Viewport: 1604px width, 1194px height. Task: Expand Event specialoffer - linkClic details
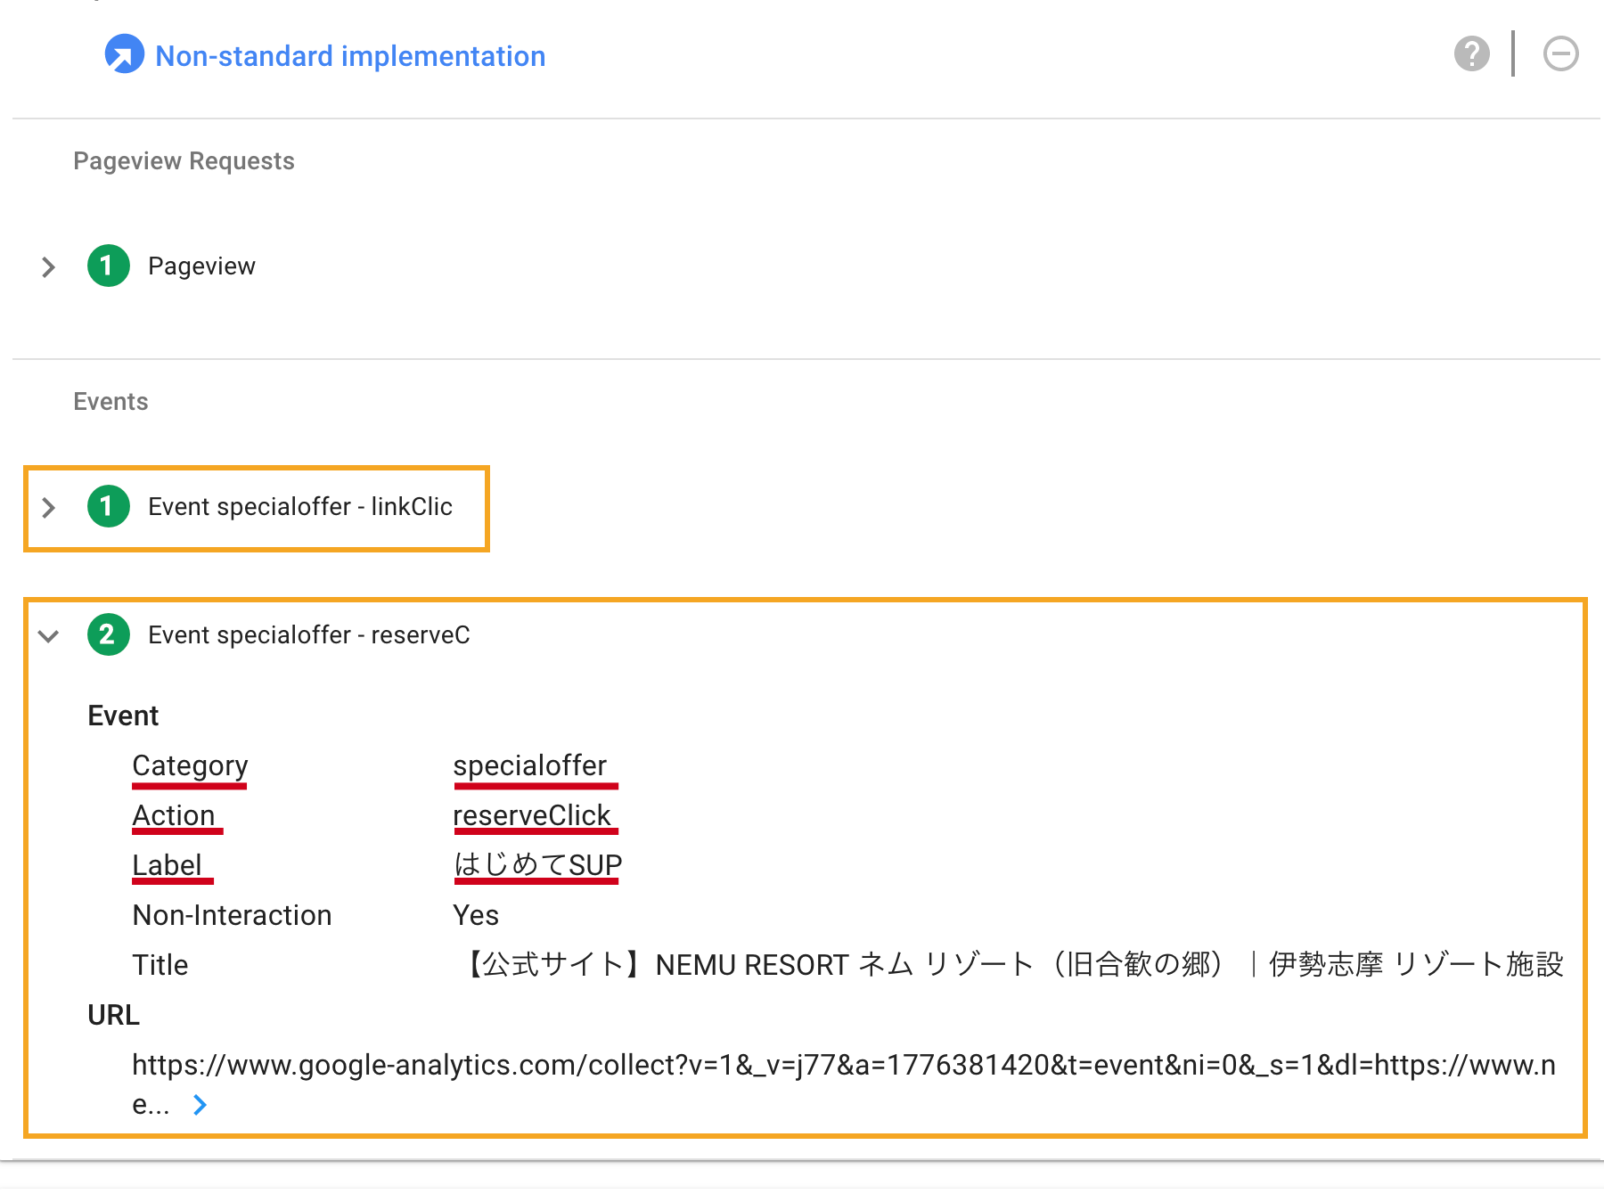click(48, 508)
